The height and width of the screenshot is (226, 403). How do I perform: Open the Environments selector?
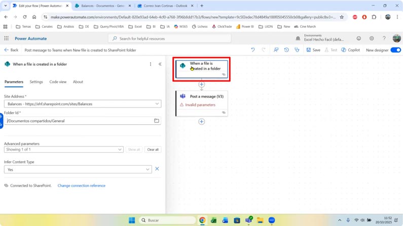320,38
